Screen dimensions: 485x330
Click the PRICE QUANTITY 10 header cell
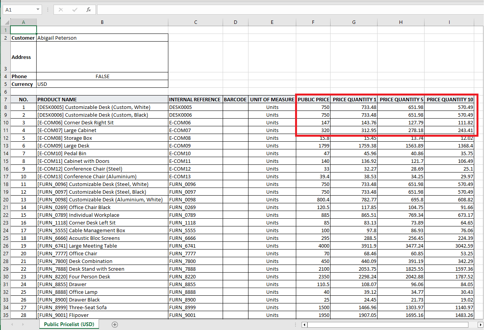[450, 99]
